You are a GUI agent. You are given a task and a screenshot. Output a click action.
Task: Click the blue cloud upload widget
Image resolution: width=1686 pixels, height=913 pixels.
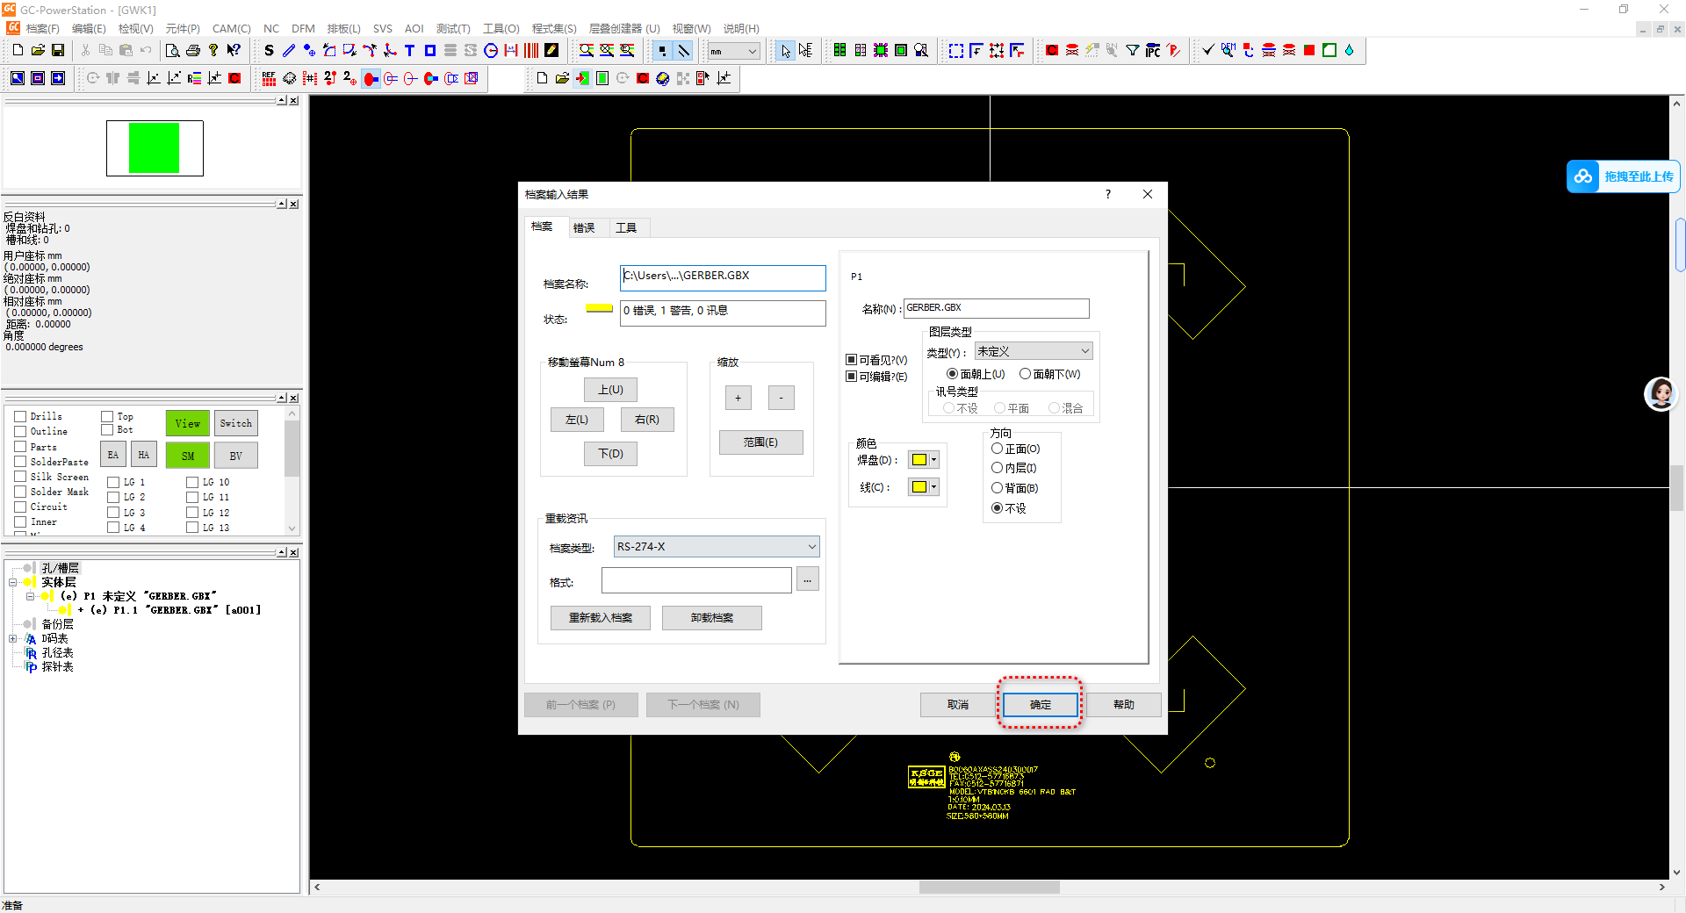tap(1623, 176)
